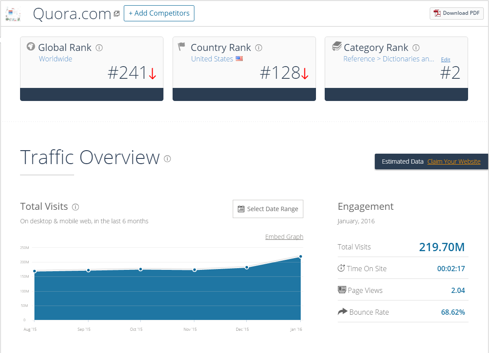The height and width of the screenshot is (353, 489).
Task: Click the Traffic Overview info icon
Action: click(167, 159)
